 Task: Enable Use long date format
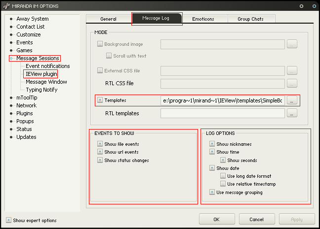pos(223,176)
